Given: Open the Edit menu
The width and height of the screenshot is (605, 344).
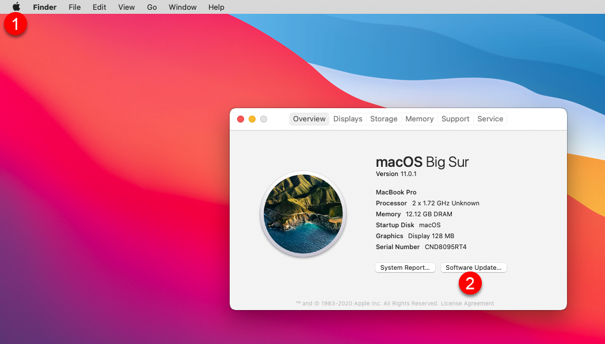Looking at the screenshot, I should [x=99, y=7].
